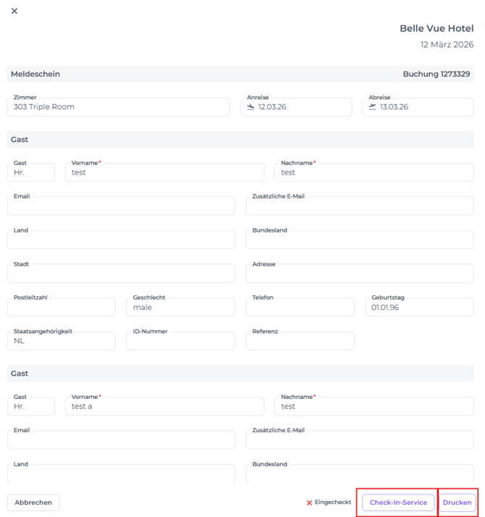Focus the Postleitzahl input field
This screenshot has height=517, width=485.
62,308
